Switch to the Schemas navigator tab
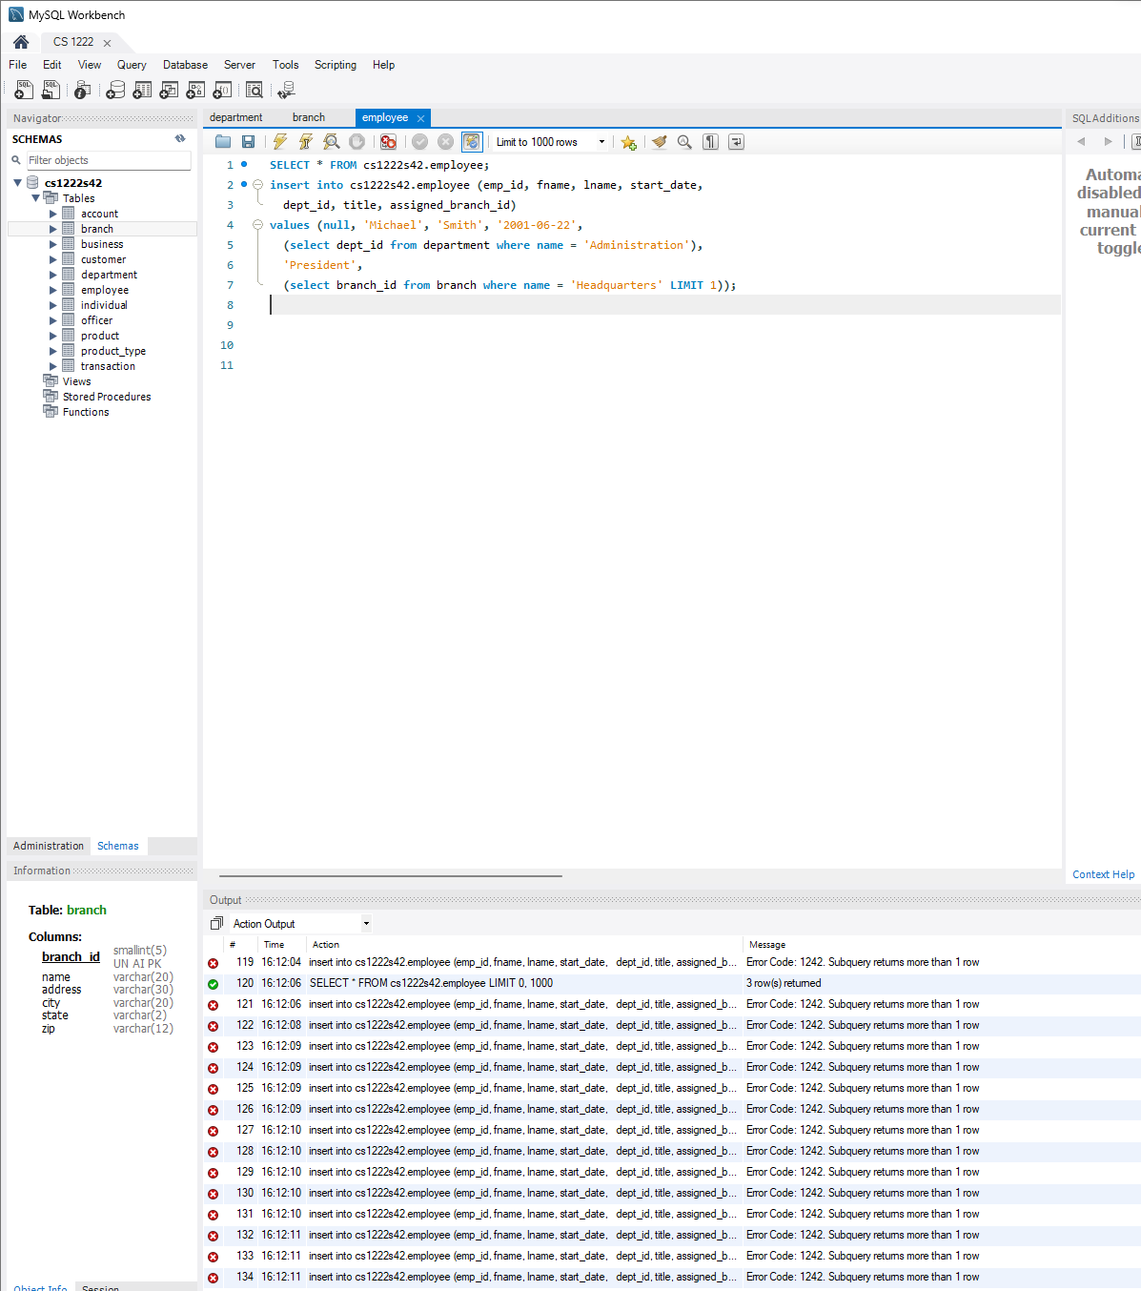 [x=118, y=846]
